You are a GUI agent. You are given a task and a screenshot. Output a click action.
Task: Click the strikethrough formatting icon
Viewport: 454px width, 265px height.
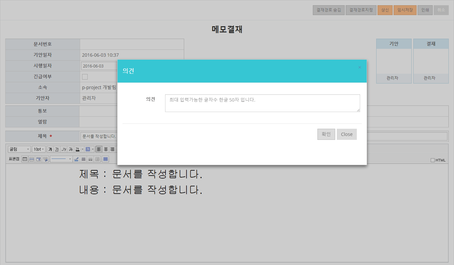point(71,149)
